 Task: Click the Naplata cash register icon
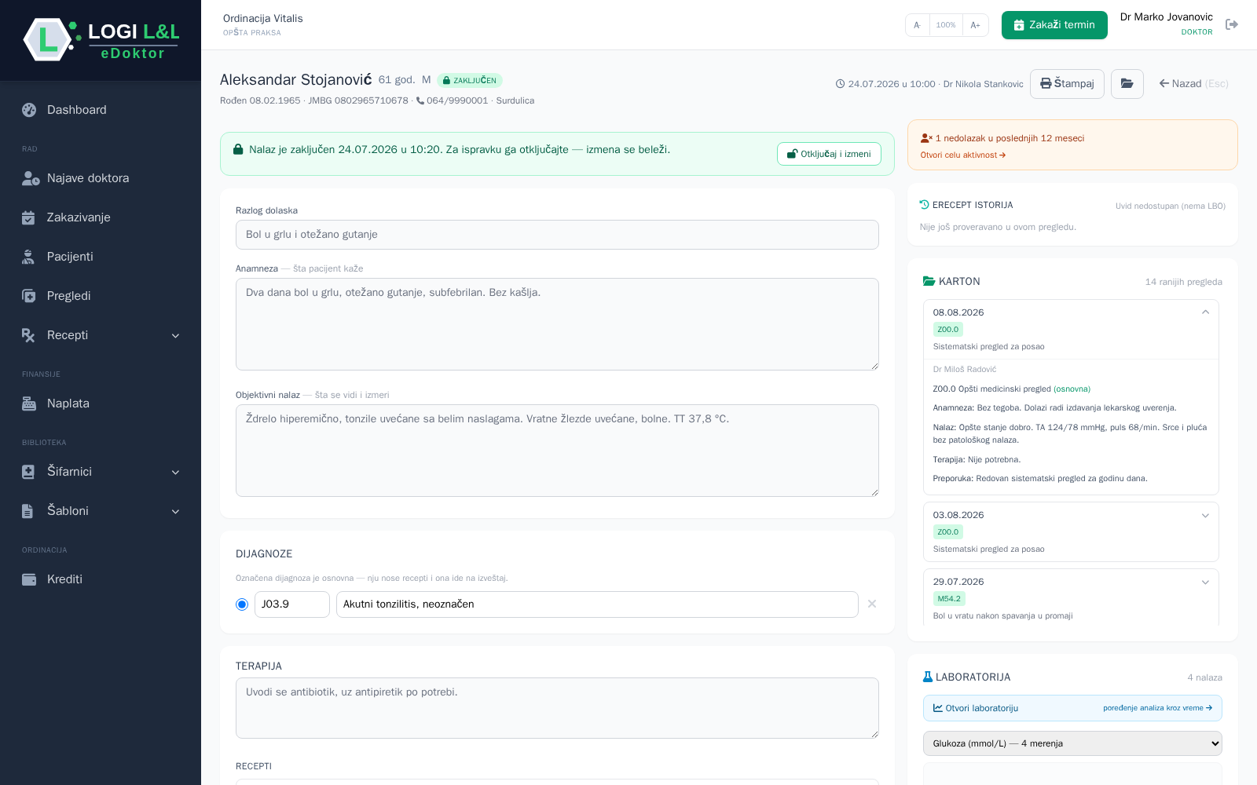[29, 403]
